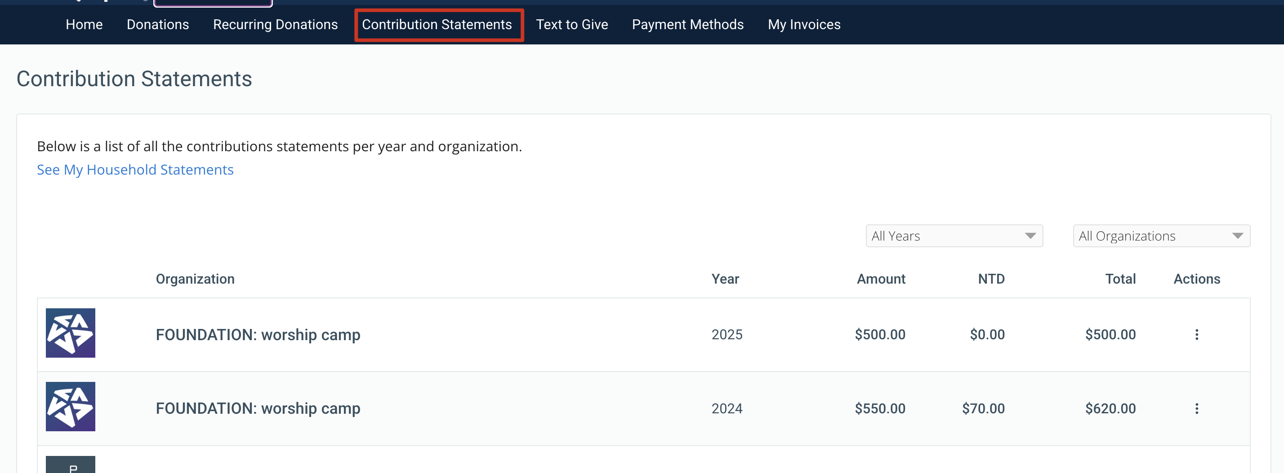The width and height of the screenshot is (1284, 473).
Task: Click the NTD column header
Action: [991, 279]
